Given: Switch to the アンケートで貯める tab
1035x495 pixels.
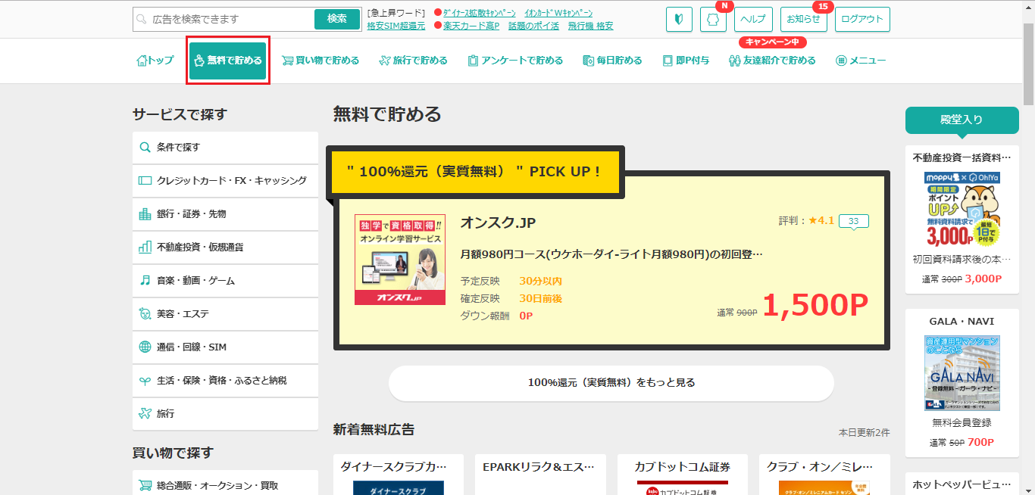Looking at the screenshot, I should pos(515,61).
